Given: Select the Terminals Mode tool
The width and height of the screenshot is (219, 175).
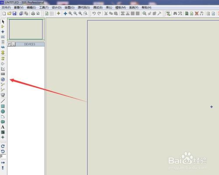Looking at the screenshot, I should (x=3, y=58).
